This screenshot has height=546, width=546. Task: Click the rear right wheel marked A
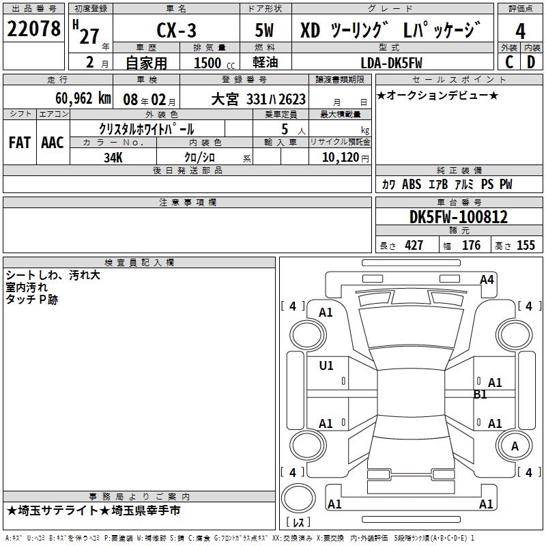click(x=515, y=446)
